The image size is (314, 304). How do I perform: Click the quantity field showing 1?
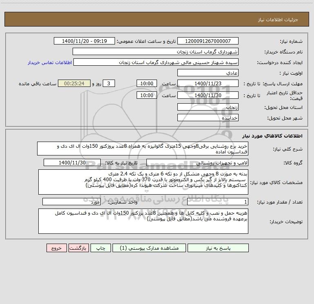(218, 202)
